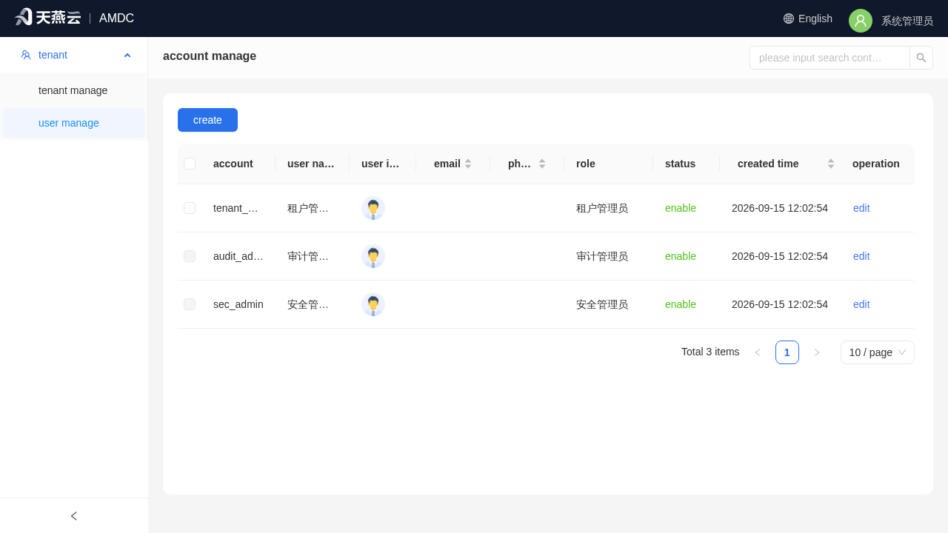The width and height of the screenshot is (948, 533).
Task: Click the create button
Action: [207, 120]
